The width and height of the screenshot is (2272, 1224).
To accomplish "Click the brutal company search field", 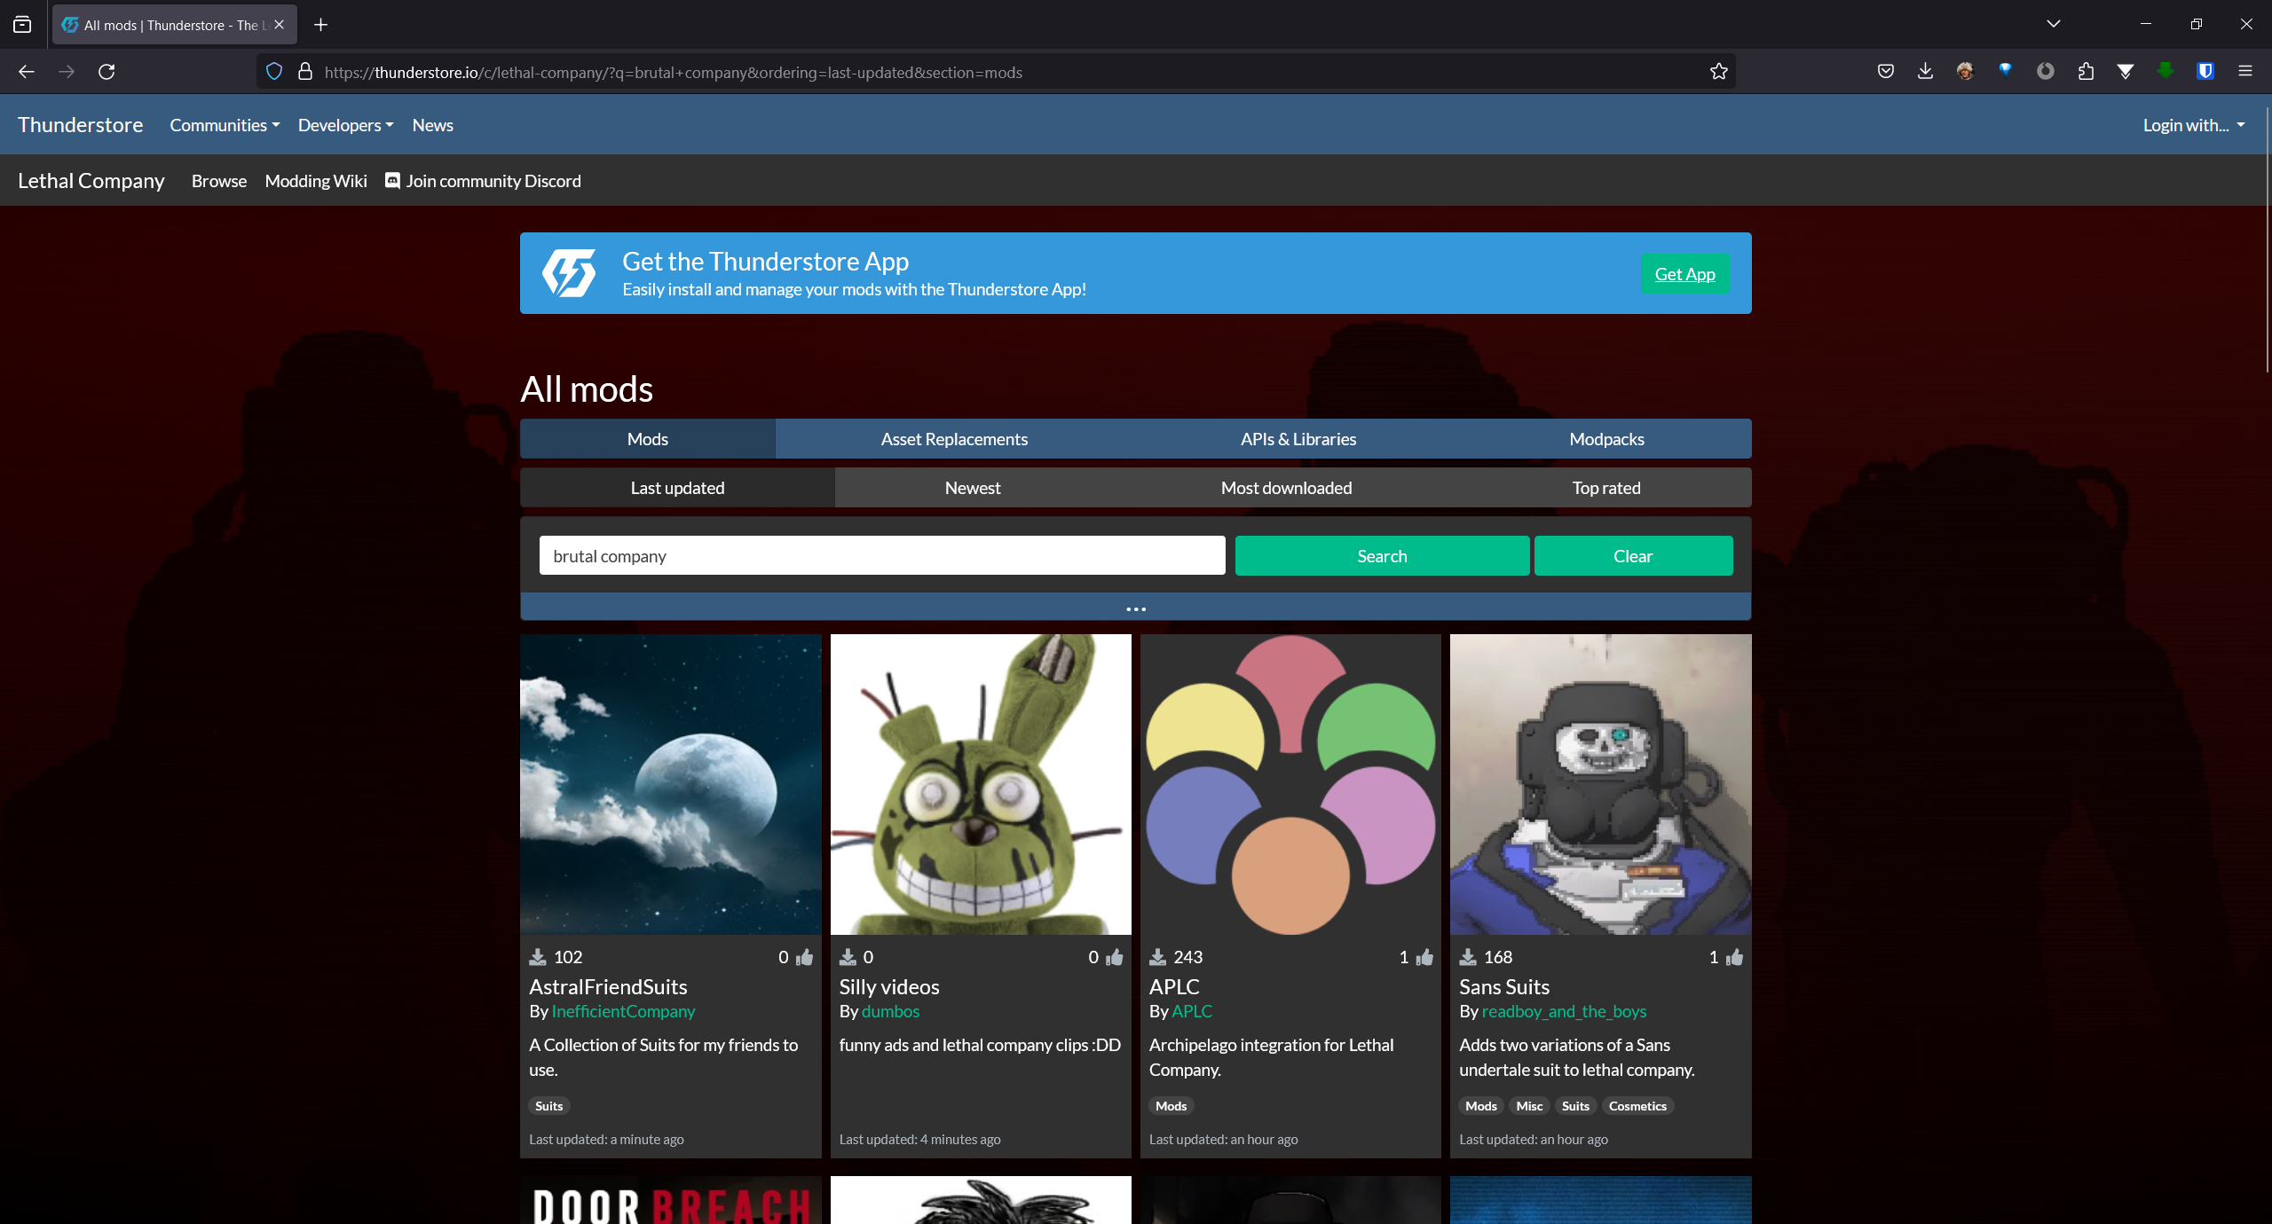I will (x=881, y=556).
